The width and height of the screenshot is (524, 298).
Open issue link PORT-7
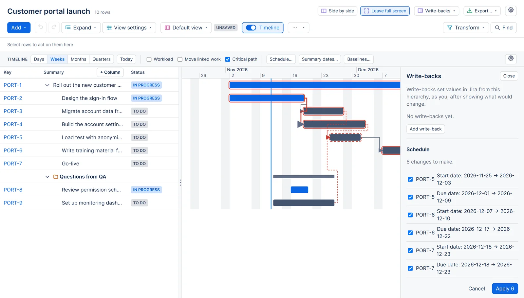tap(13, 164)
